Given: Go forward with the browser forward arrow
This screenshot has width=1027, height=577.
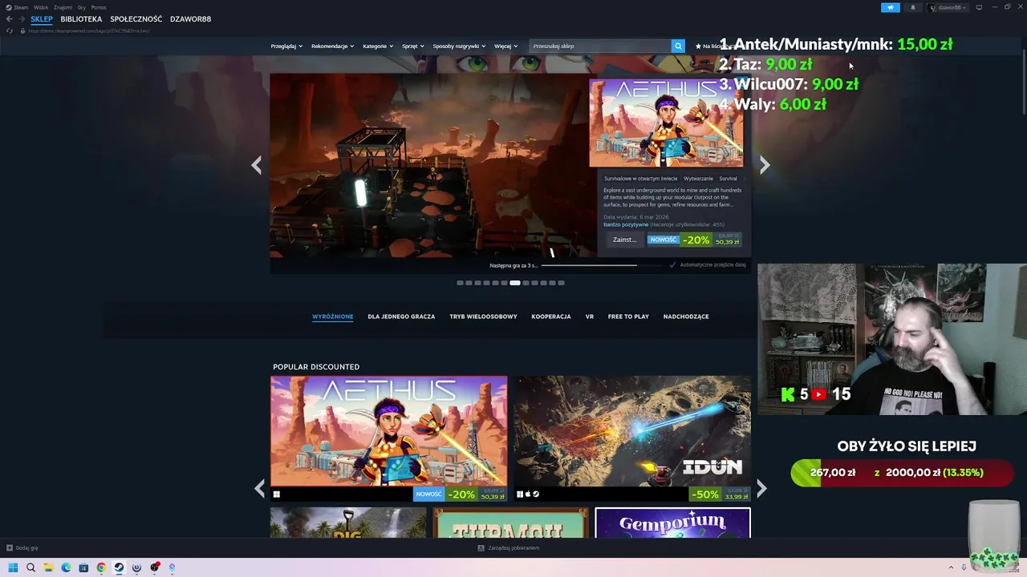Looking at the screenshot, I should [x=22, y=19].
